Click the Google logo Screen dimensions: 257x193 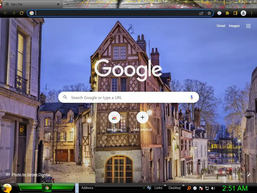[128, 70]
